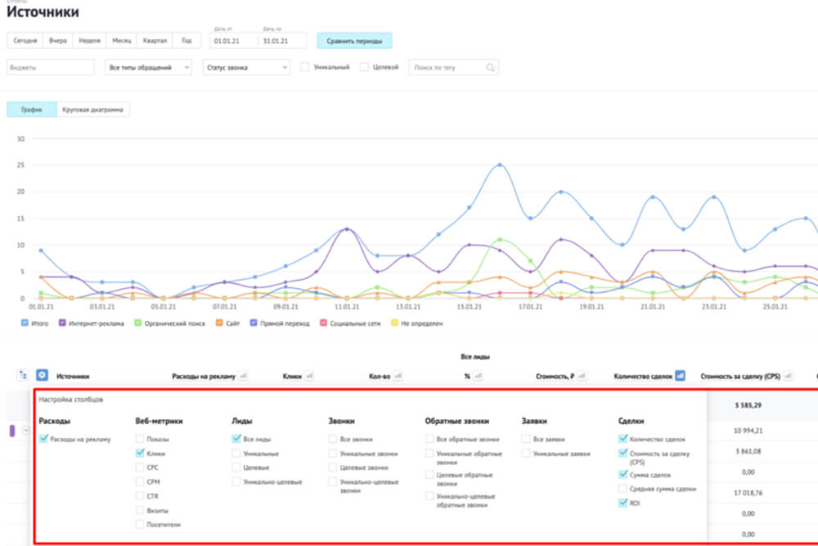Uncheck the Все лиды checkbox
Image resolution: width=818 pixels, height=546 pixels.
point(236,439)
